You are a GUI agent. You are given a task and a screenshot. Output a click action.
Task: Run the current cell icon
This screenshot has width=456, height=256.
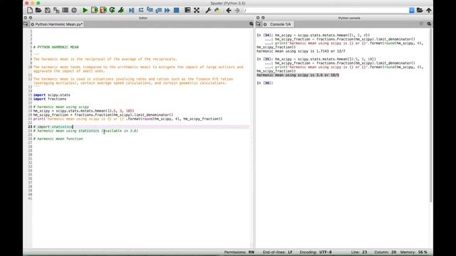(94, 10)
